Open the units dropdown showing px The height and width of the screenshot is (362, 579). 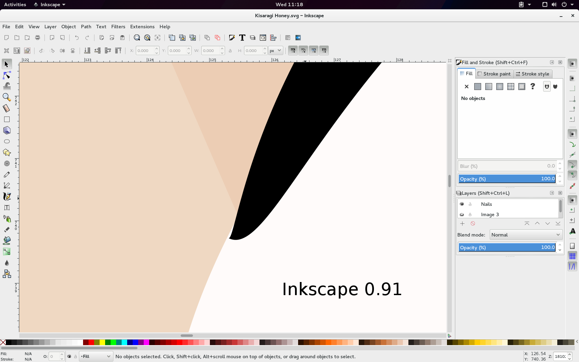point(275,50)
